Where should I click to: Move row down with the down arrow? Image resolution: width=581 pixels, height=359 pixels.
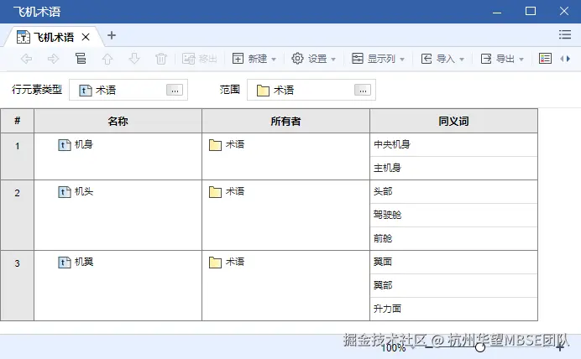134,59
